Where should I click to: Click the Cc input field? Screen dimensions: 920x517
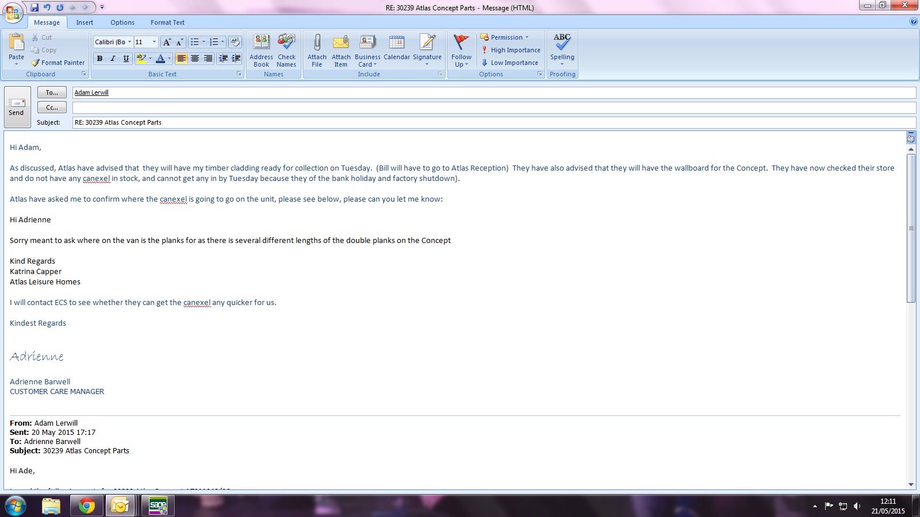pyautogui.click(x=494, y=107)
